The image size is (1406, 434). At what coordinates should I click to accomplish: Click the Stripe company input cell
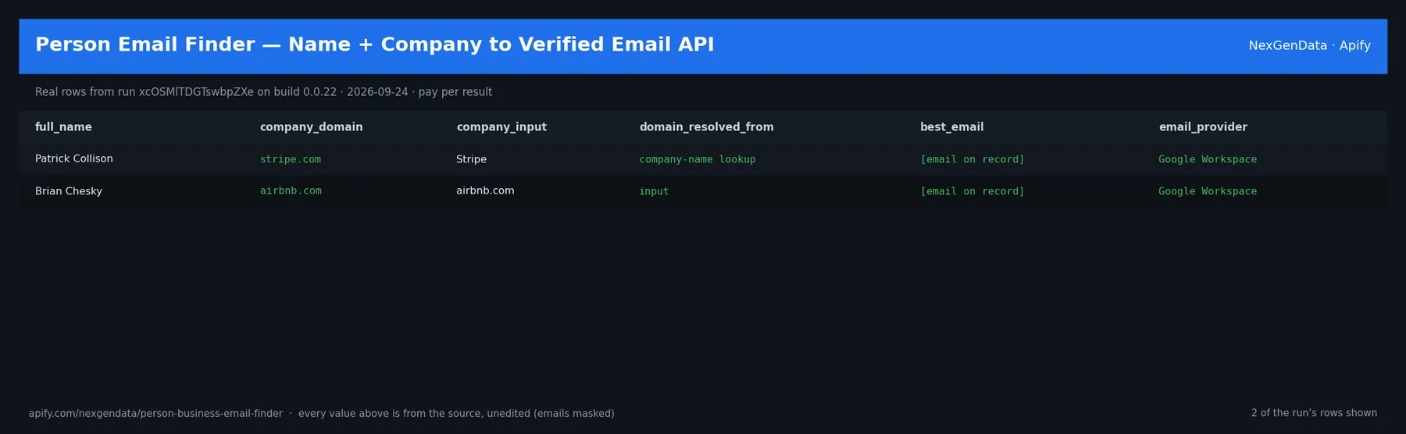point(471,159)
